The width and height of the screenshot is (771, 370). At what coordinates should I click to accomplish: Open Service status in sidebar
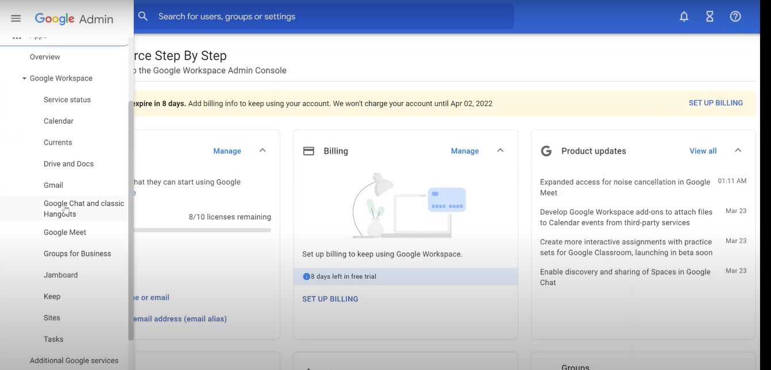[x=67, y=100]
